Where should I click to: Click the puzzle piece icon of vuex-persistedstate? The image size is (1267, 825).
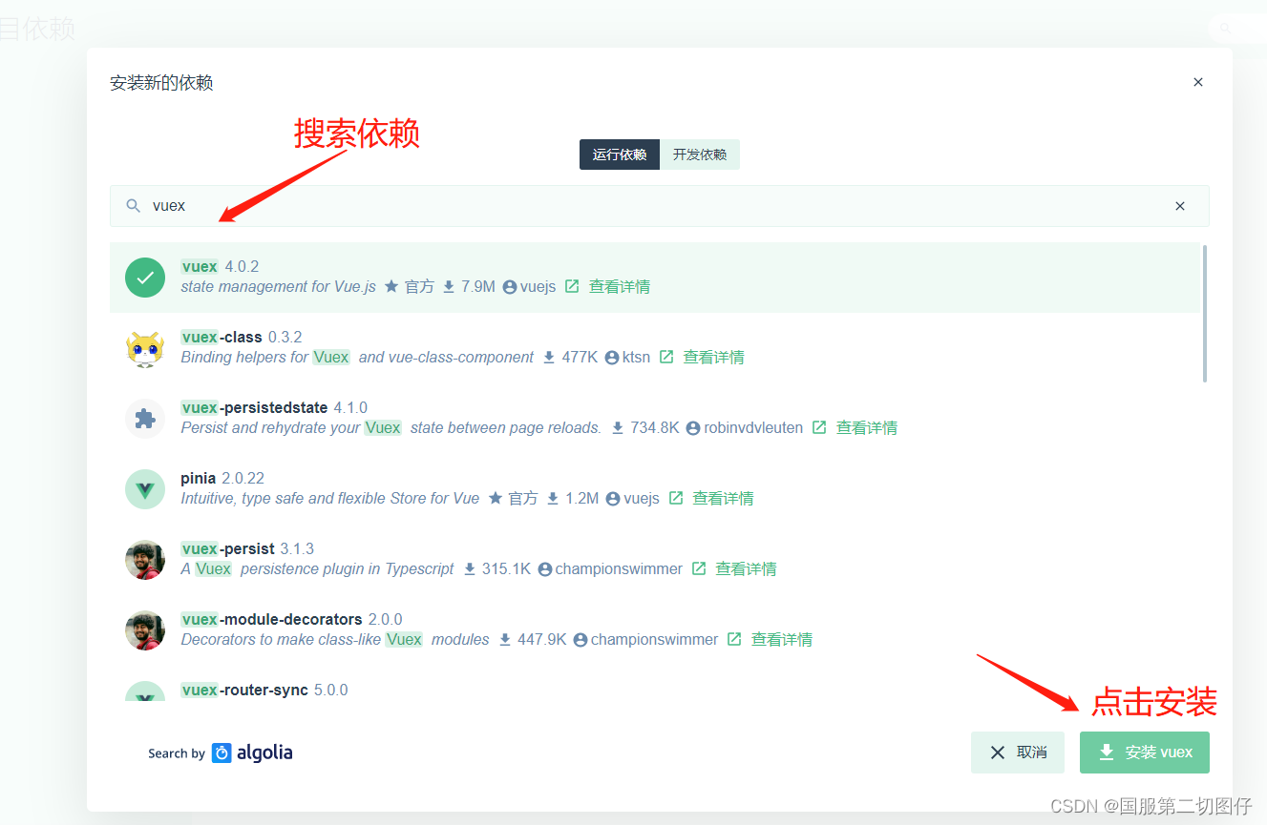[x=145, y=419]
